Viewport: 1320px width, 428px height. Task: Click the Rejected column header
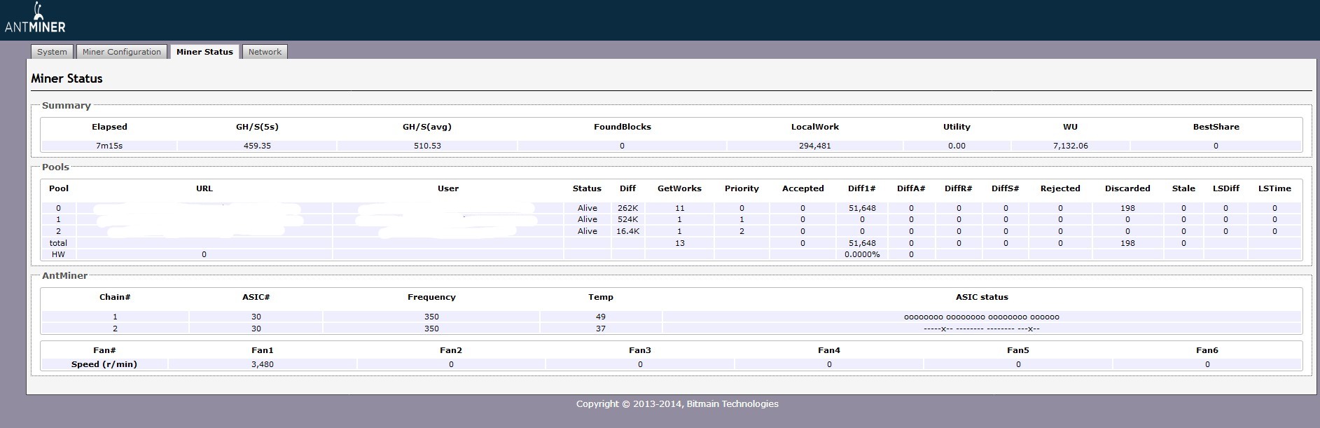tap(1060, 188)
